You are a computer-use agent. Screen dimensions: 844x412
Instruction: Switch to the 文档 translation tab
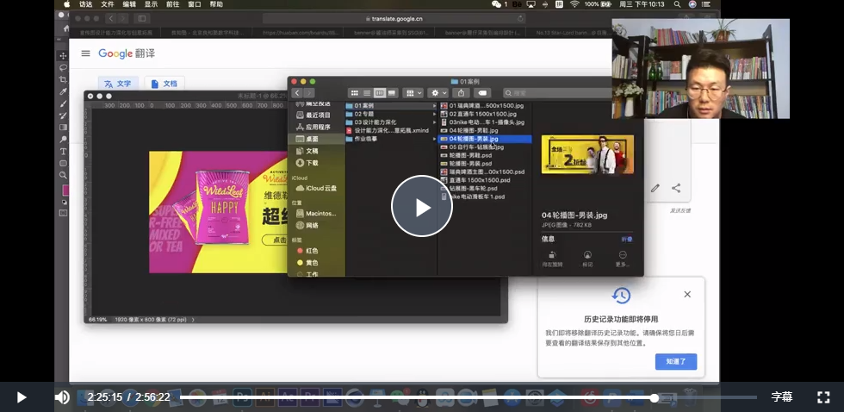click(164, 84)
